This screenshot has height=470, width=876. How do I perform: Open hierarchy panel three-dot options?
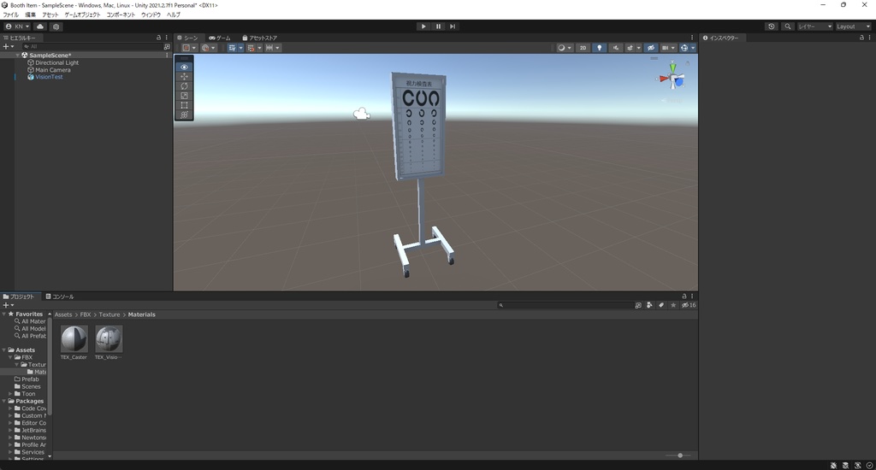(167, 38)
